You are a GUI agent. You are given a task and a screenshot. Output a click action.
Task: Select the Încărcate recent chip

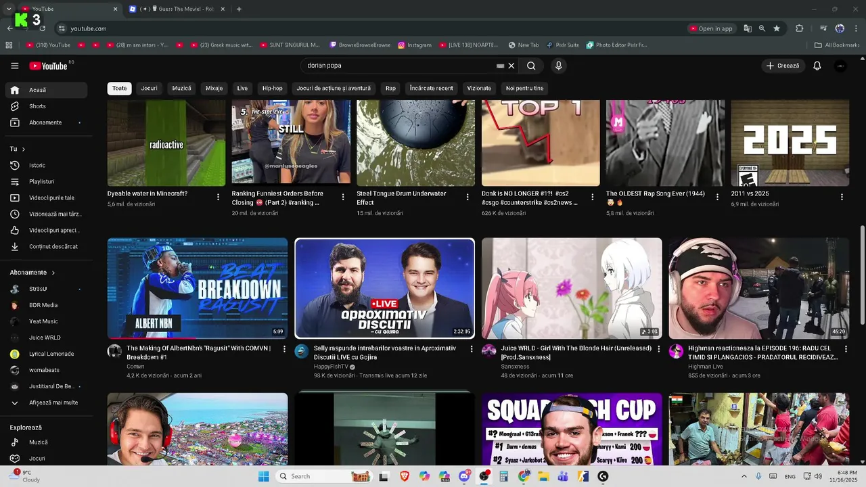[431, 88]
